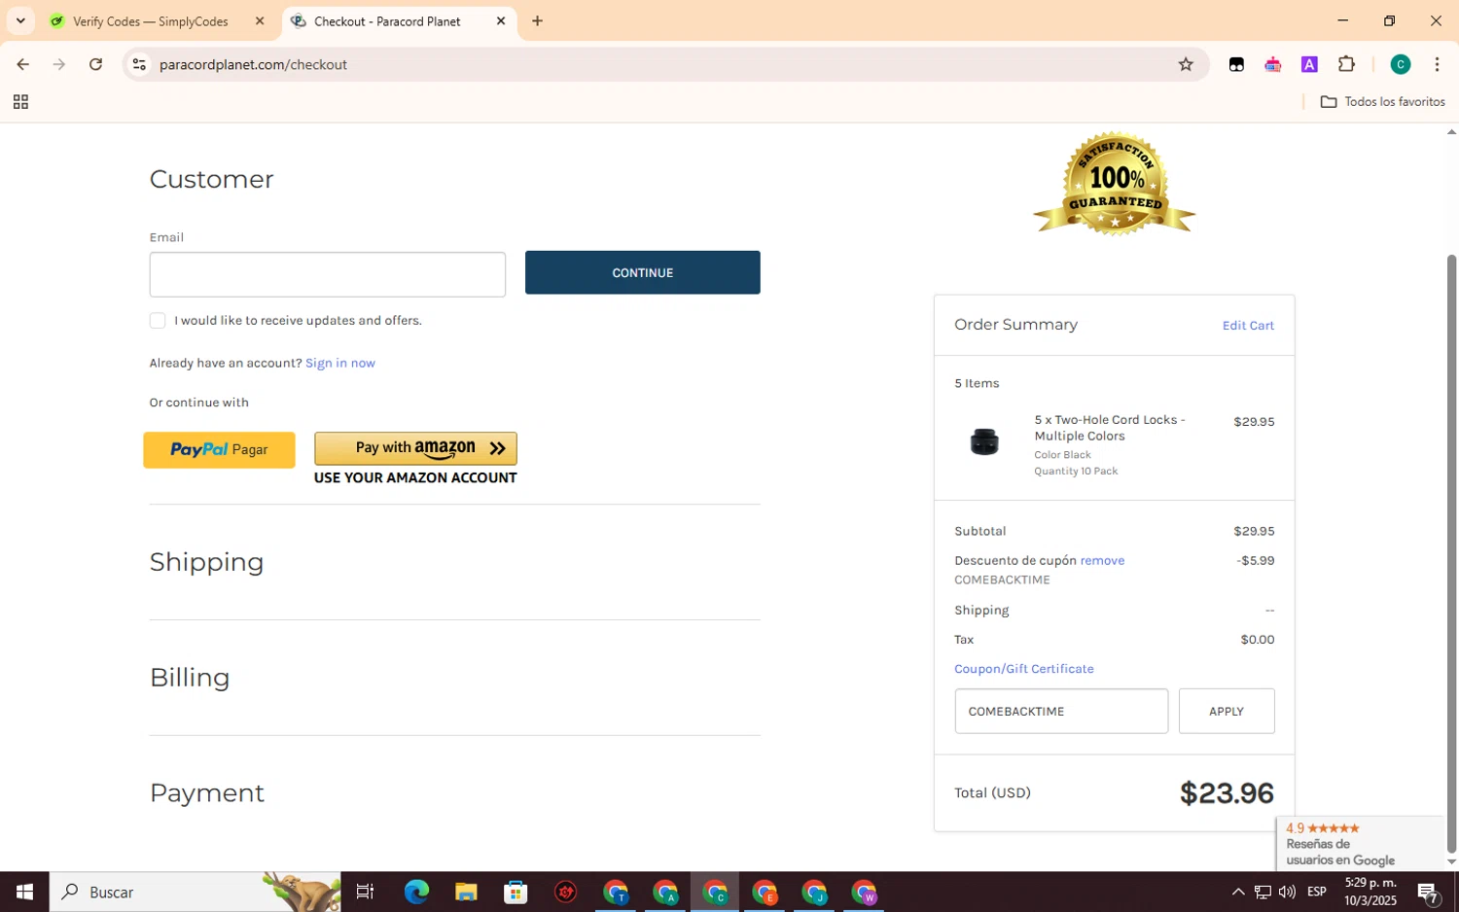Apply the coupon with the APPLY button

click(x=1227, y=711)
